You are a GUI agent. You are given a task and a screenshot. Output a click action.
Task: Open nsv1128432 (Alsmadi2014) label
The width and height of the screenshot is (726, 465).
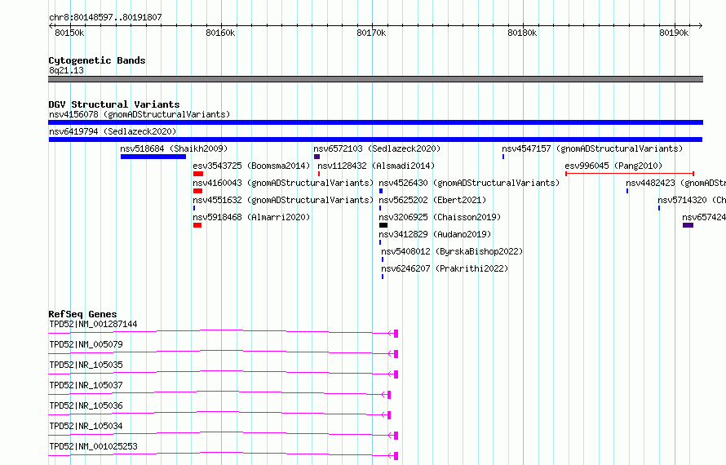376,166
